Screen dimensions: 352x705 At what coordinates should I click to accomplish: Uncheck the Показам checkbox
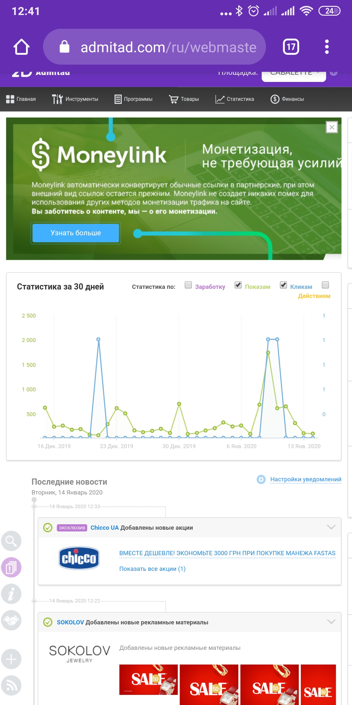[x=238, y=285]
